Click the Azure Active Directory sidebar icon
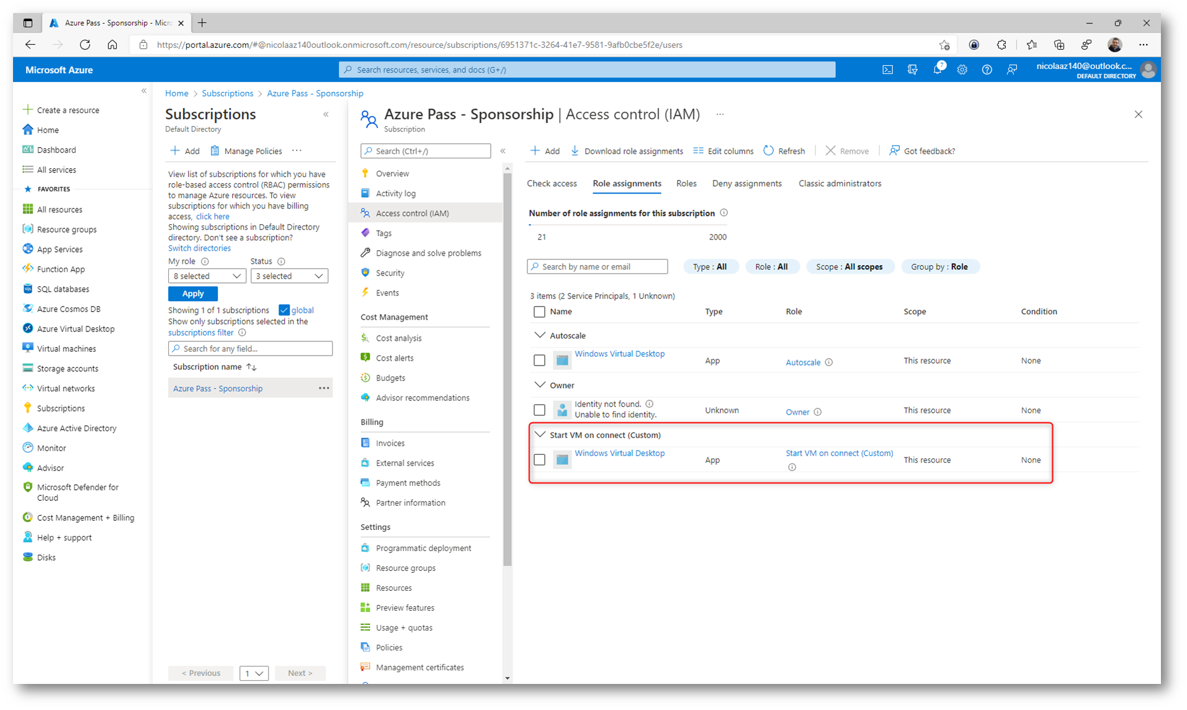Image resolution: width=1187 pixels, height=710 pixels. [27, 428]
